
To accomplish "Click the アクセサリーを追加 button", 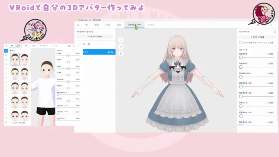I will 95,36.
